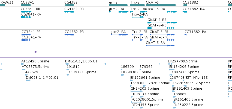Click the AT12490.5prime EST label

pos(35,61)
